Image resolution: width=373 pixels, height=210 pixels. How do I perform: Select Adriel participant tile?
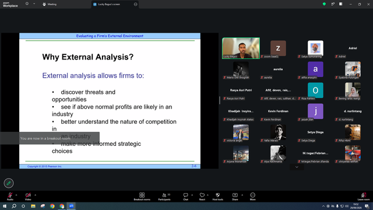353,49
